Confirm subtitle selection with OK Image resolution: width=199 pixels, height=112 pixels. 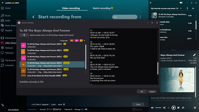coord(142,92)
